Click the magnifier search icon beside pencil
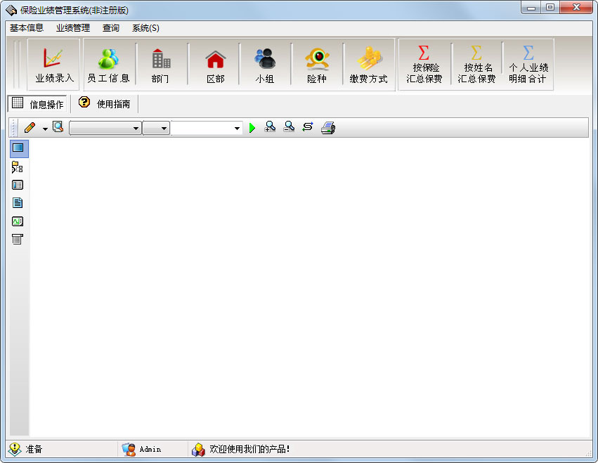Screen dimensions: 598x463 [58, 127]
